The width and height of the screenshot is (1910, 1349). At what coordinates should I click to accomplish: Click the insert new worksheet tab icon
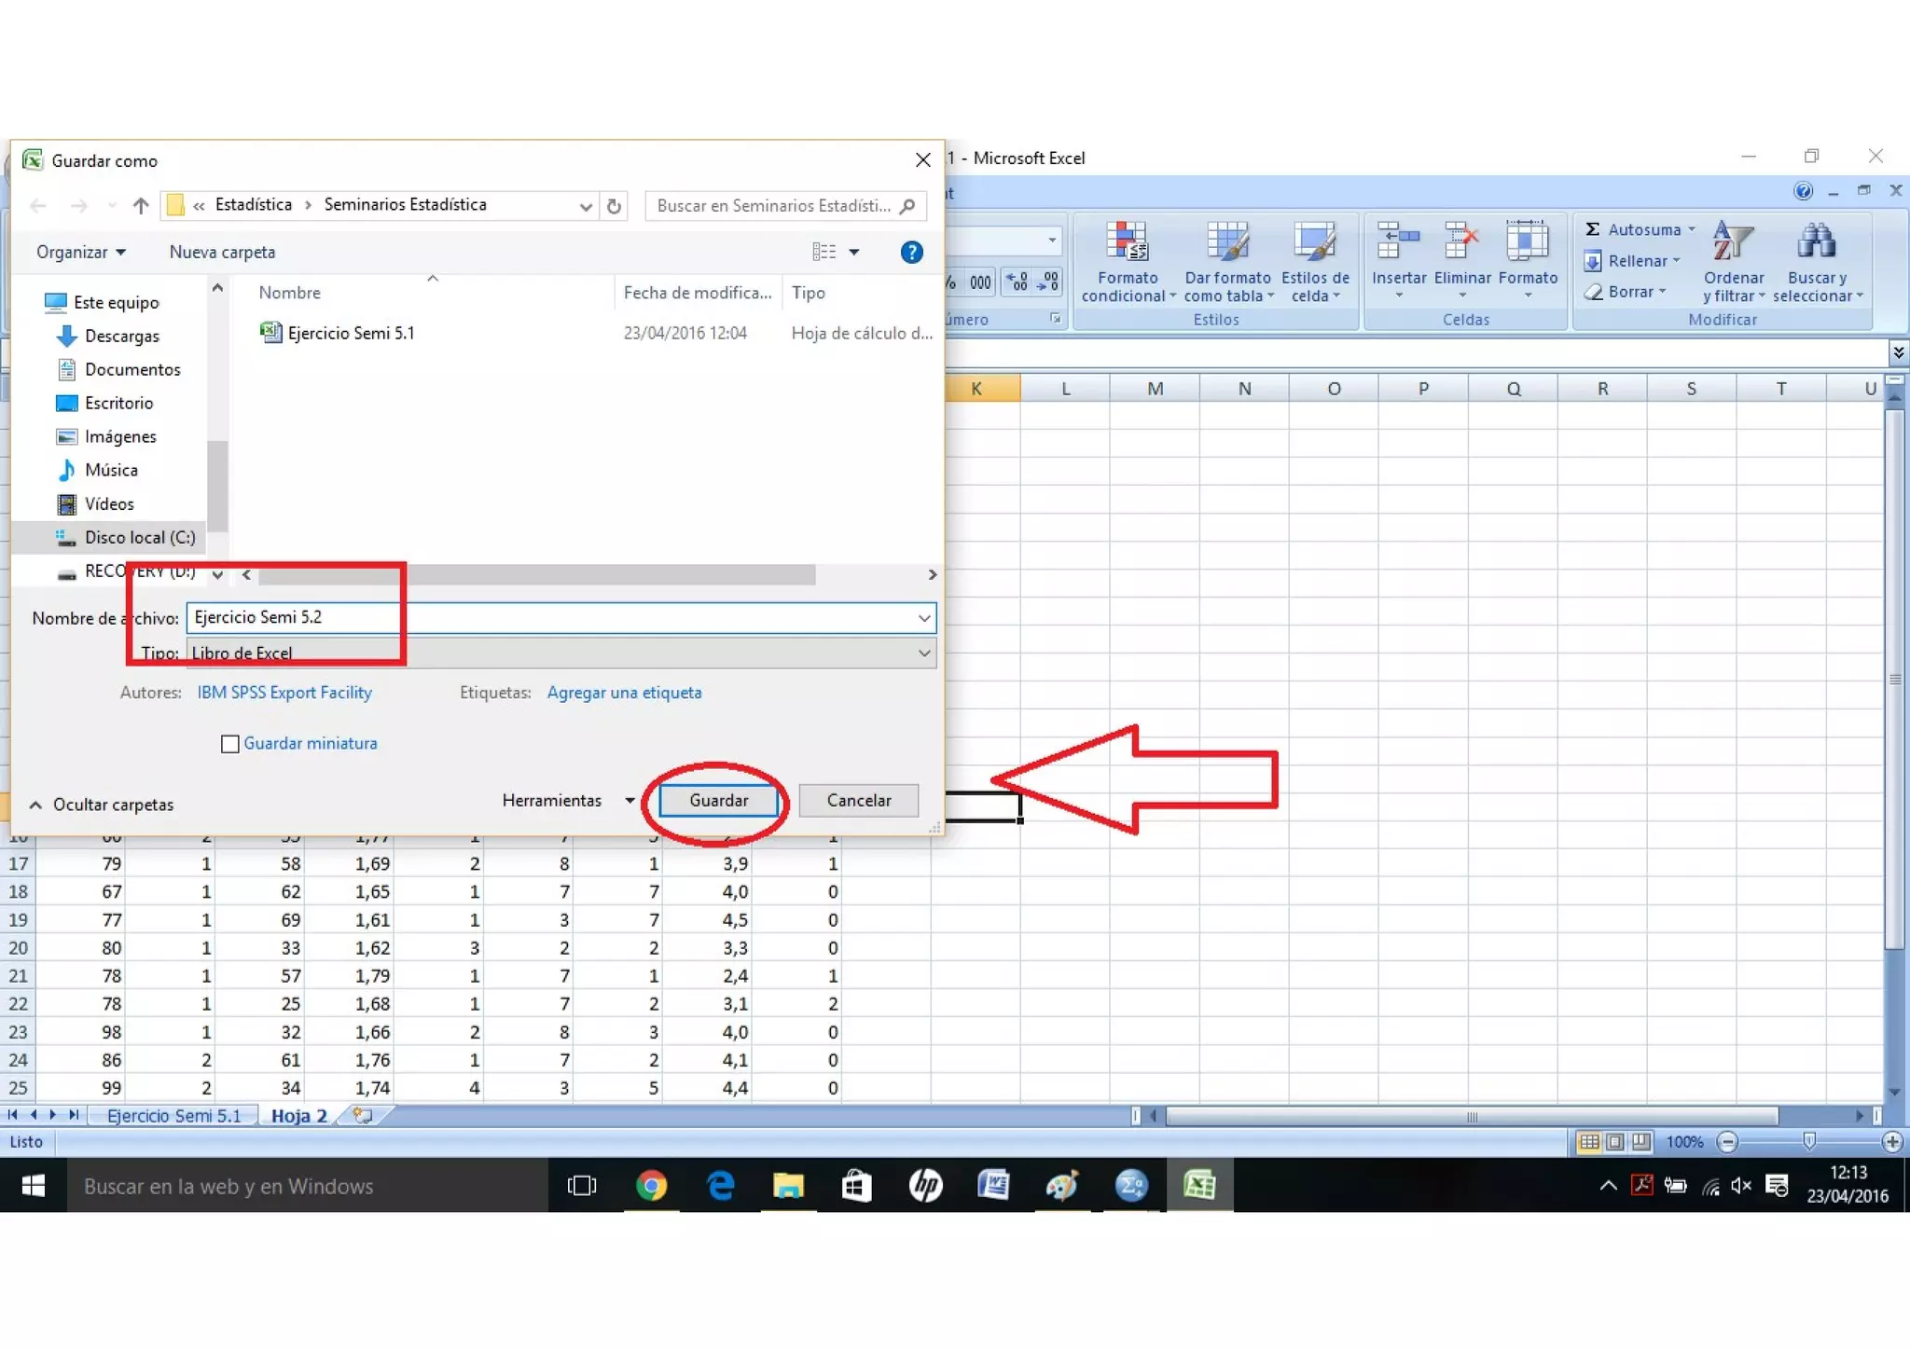363,1115
